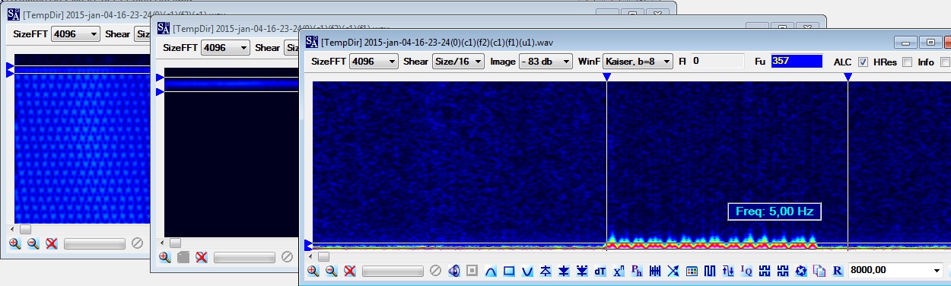This screenshot has width=951, height=286.
Task: Open Image -83 db dropdown
Action: point(545,62)
